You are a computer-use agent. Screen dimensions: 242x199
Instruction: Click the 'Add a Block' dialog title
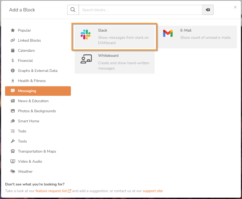tap(22, 10)
